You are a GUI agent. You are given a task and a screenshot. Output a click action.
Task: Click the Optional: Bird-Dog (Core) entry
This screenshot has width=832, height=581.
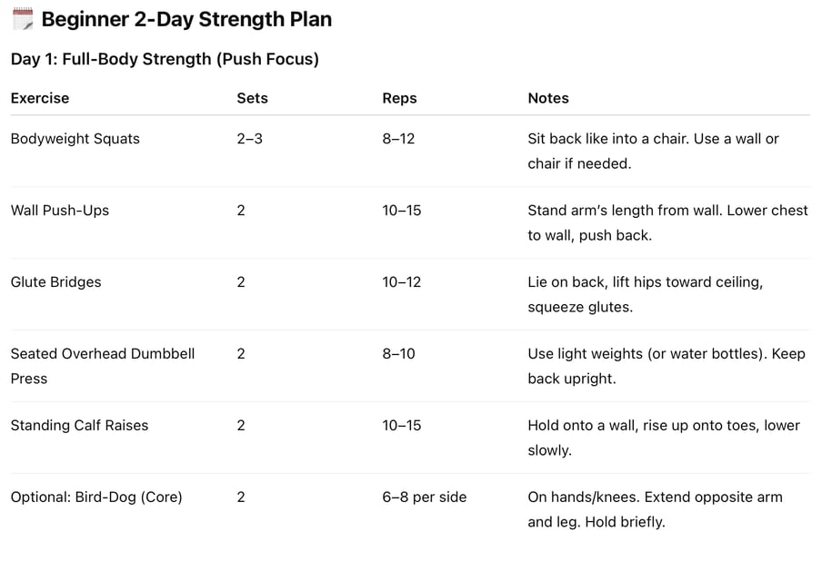(x=96, y=497)
